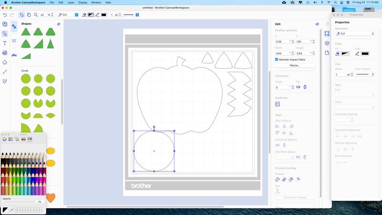Open the Layer menu

pos(71,2)
